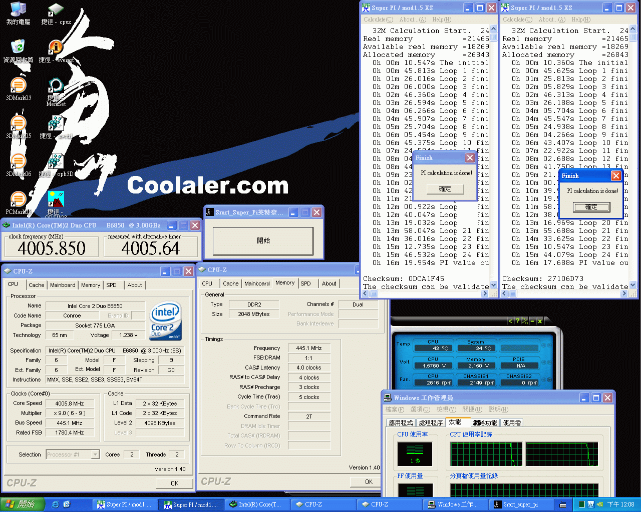This screenshot has height=512, width=641.
Task: Open 使用者 tab in Task Manager
Action: point(512,422)
